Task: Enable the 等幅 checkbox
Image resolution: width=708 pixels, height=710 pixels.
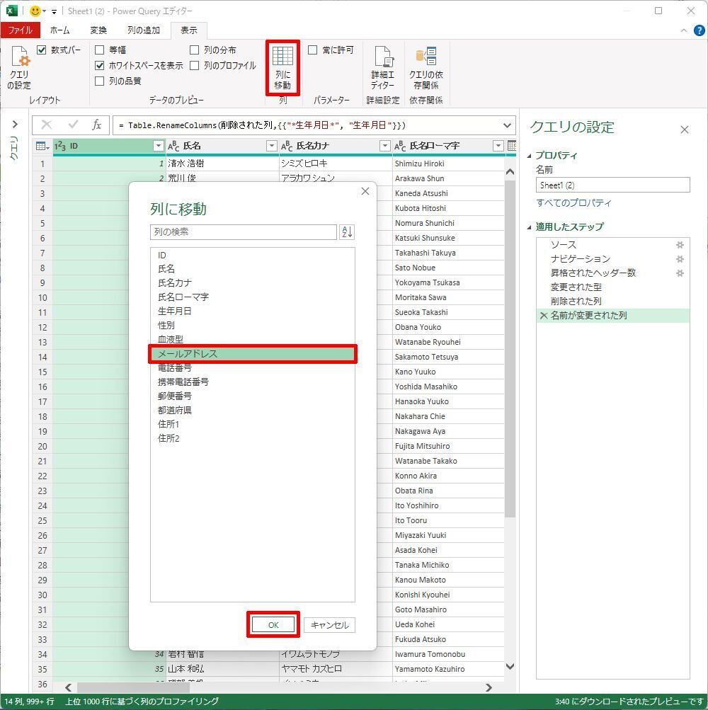Action: [x=100, y=50]
